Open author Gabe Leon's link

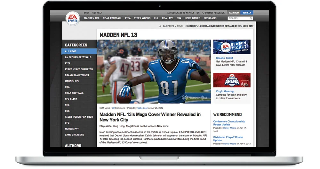point(142,108)
